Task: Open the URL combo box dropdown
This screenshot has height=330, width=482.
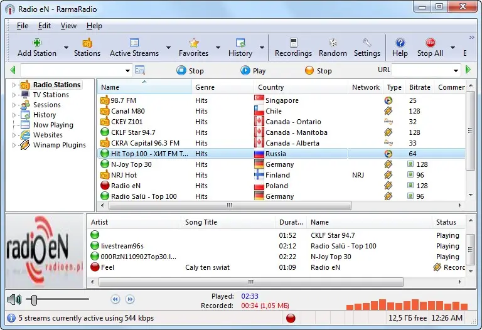Action: pyautogui.click(x=456, y=71)
